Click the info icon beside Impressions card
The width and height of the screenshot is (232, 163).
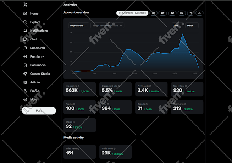point(78,86)
